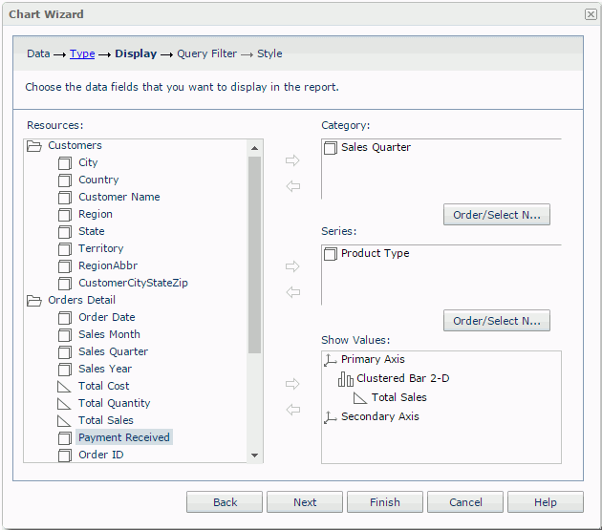This screenshot has width=602, height=530.
Task: Click the RegionAbbr field icon
Action: click(65, 266)
